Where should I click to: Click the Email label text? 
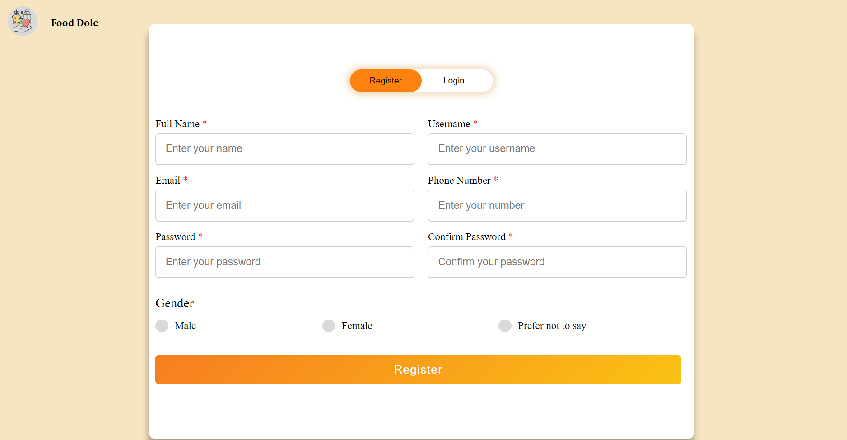click(168, 181)
